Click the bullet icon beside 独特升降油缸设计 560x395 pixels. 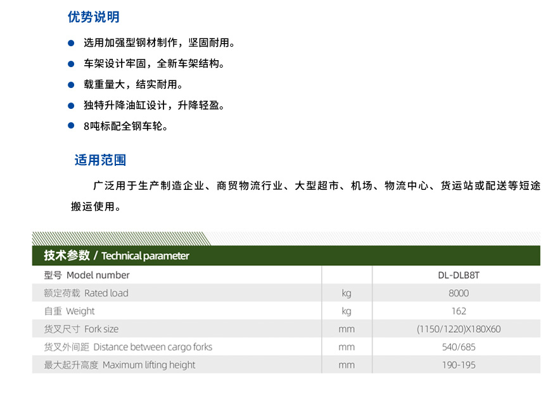pos(70,106)
